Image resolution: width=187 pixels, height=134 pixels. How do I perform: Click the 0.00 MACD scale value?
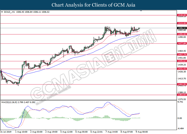coord(180,118)
